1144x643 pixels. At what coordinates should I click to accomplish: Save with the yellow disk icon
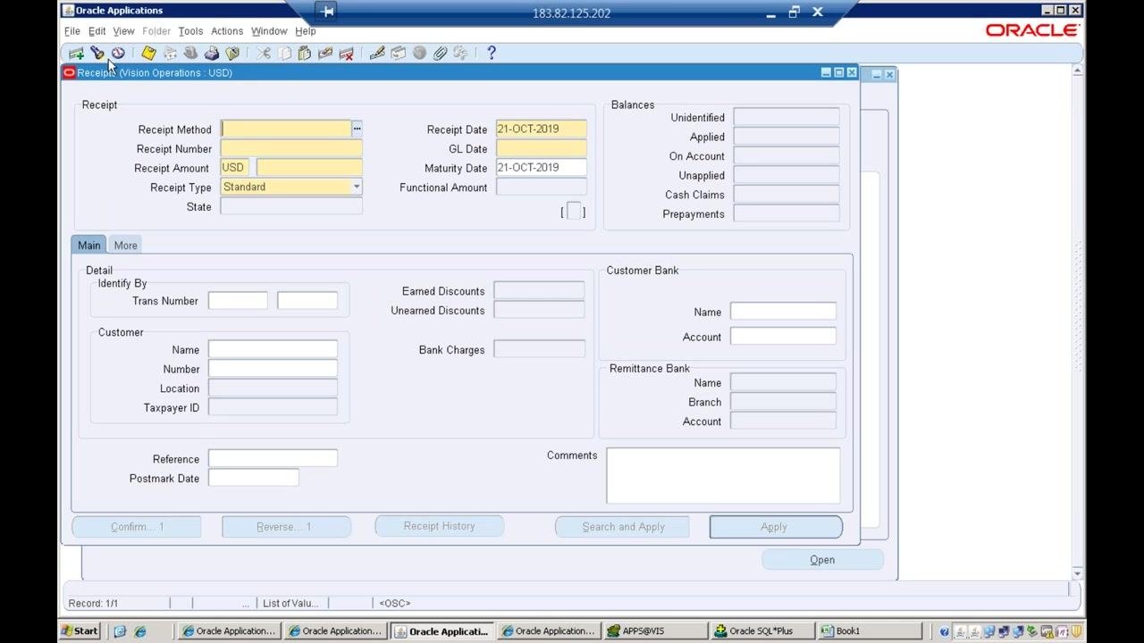pyautogui.click(x=148, y=54)
